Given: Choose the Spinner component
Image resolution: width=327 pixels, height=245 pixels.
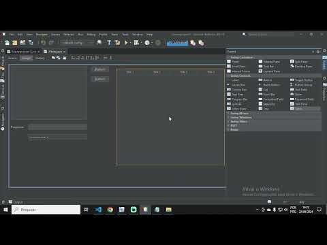Looking at the screenshot, I should pyautogui.click(x=234, y=104).
